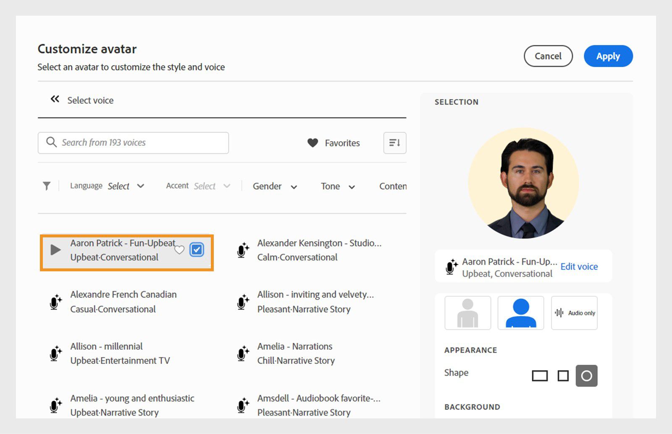Play the Aaron Patrick voice preview
The image size is (672, 434).
click(x=55, y=250)
